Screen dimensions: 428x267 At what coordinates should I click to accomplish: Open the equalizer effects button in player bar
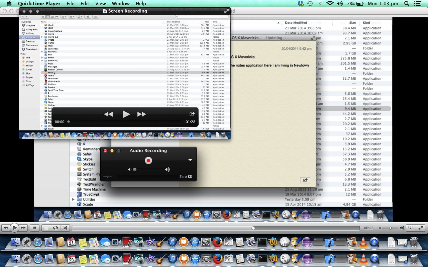[x=411, y=228]
